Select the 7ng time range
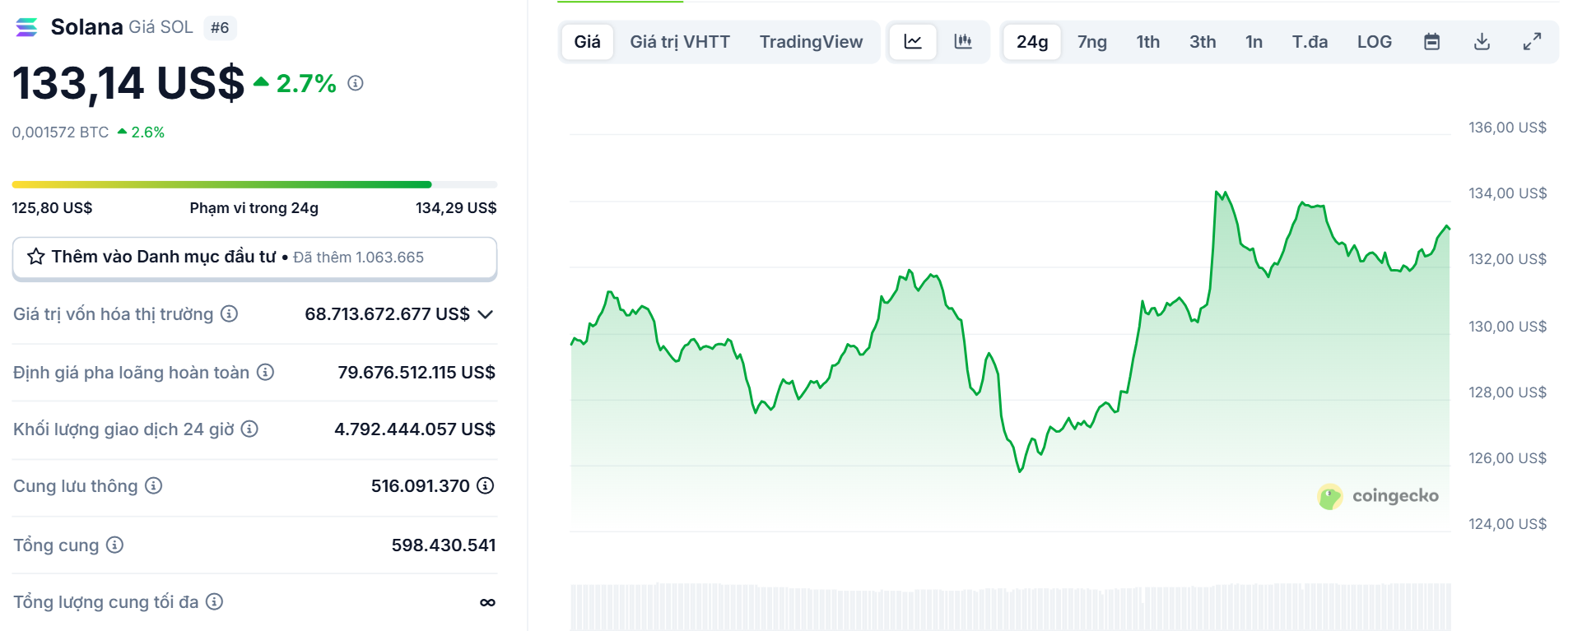The width and height of the screenshot is (1573, 631). click(1091, 42)
